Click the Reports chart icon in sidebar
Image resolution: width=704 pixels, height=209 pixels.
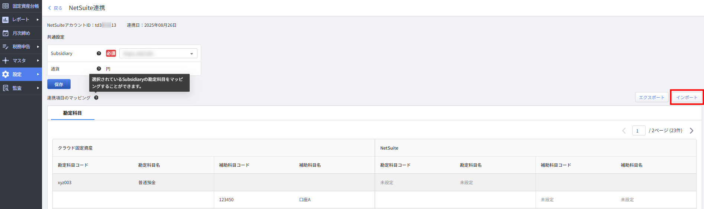pyautogui.click(x=6, y=20)
